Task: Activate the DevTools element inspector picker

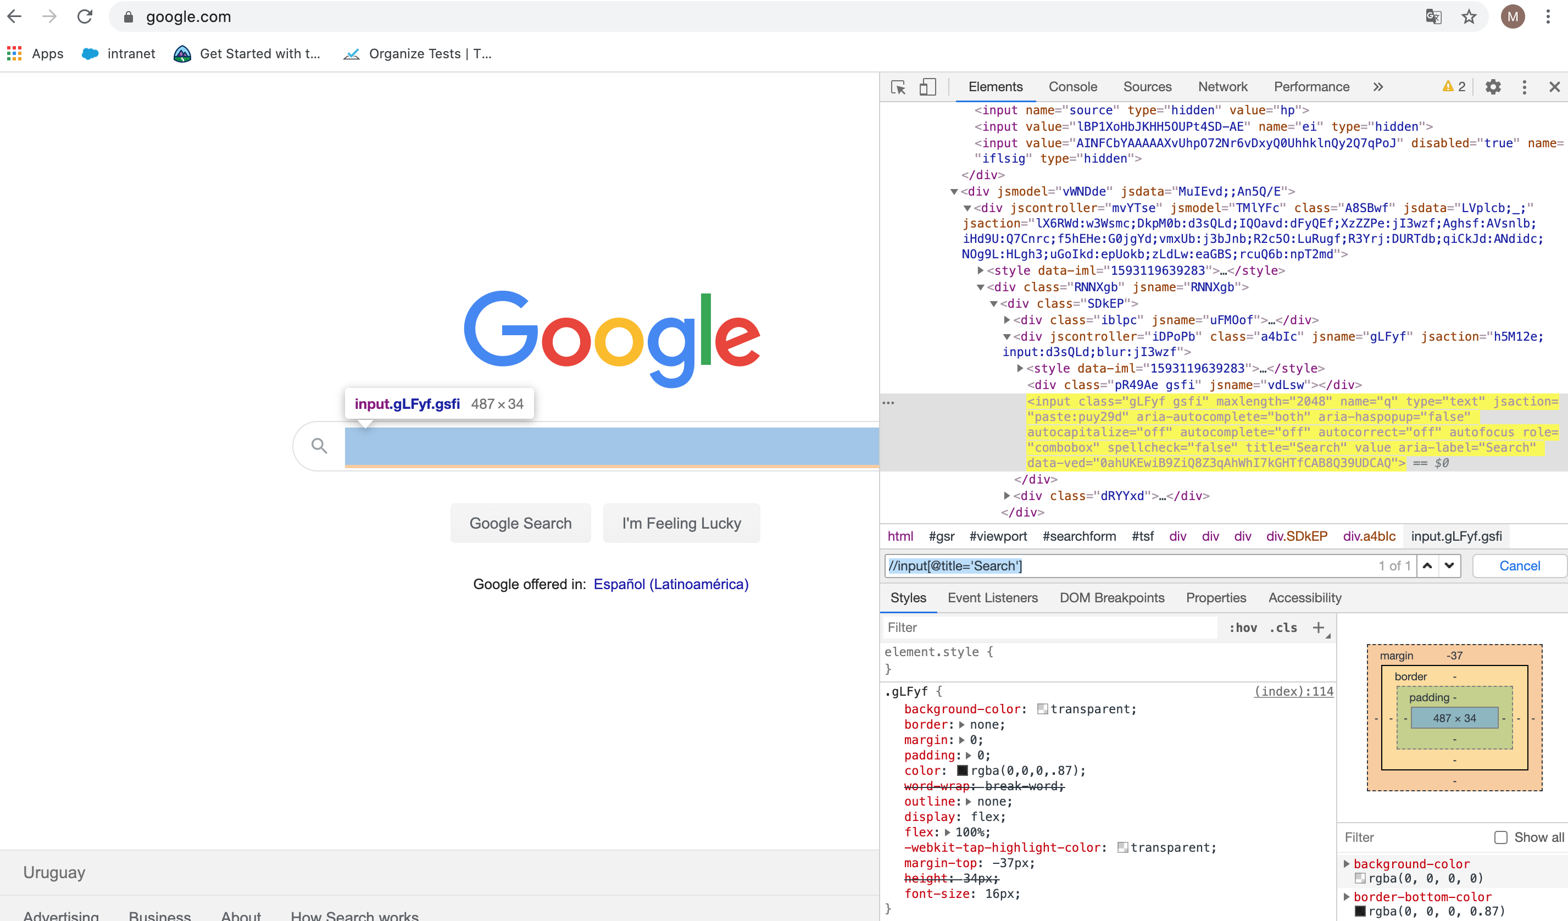Action: [x=898, y=87]
